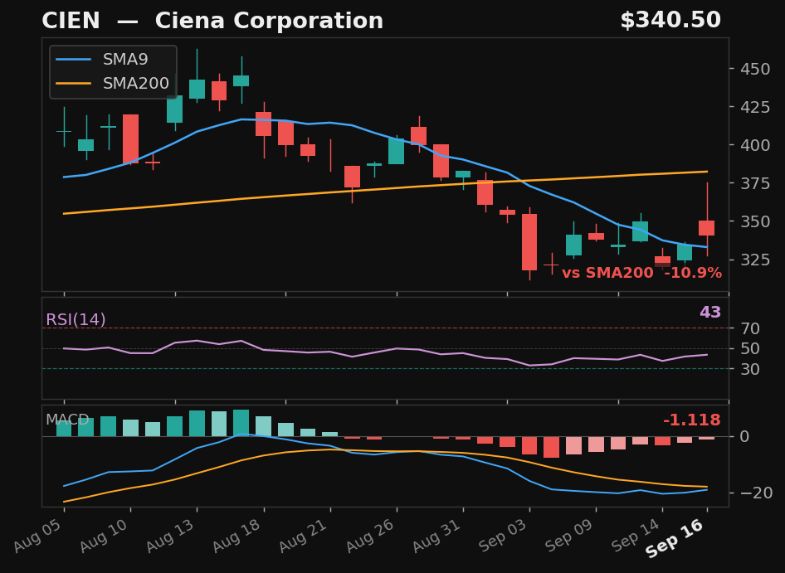Screen dimensions: 785x573
Task: Click the MACD value -1.118
Action: tap(692, 420)
